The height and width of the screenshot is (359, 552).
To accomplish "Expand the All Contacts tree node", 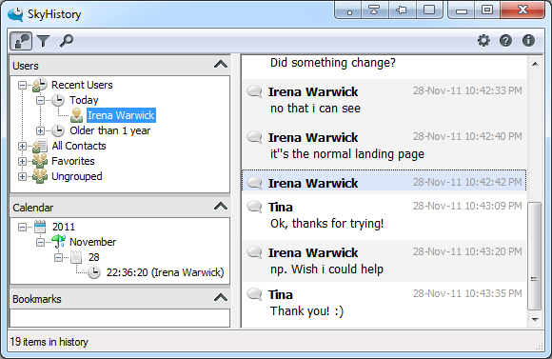I will click(22, 146).
